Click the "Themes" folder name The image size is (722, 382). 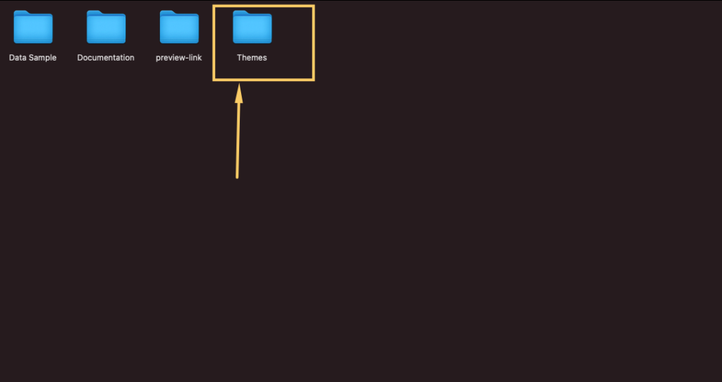[252, 58]
